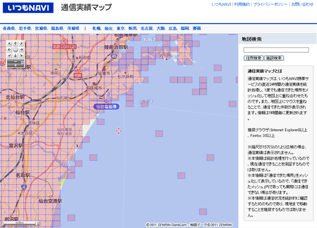
Task: Open the 利用規約 terms link
Action: [x=242, y=4]
